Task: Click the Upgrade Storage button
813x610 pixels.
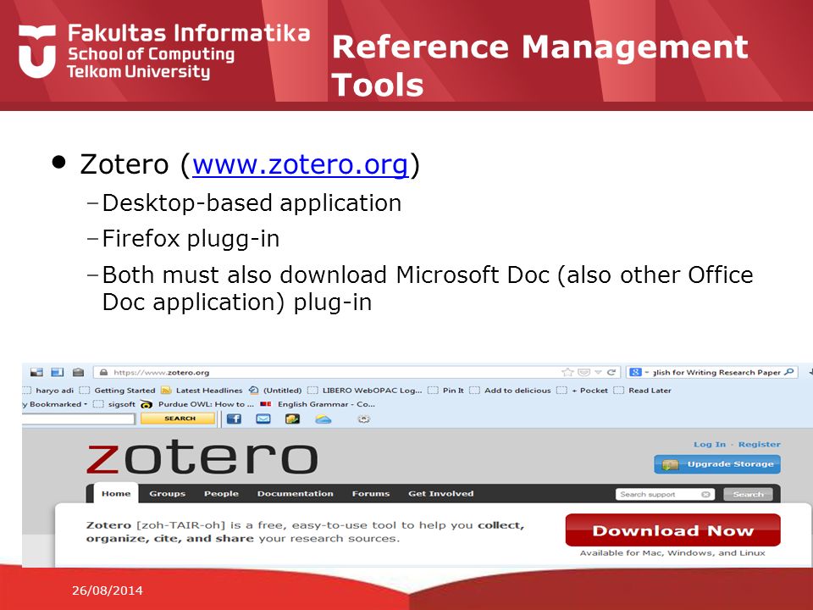Action: (x=717, y=464)
